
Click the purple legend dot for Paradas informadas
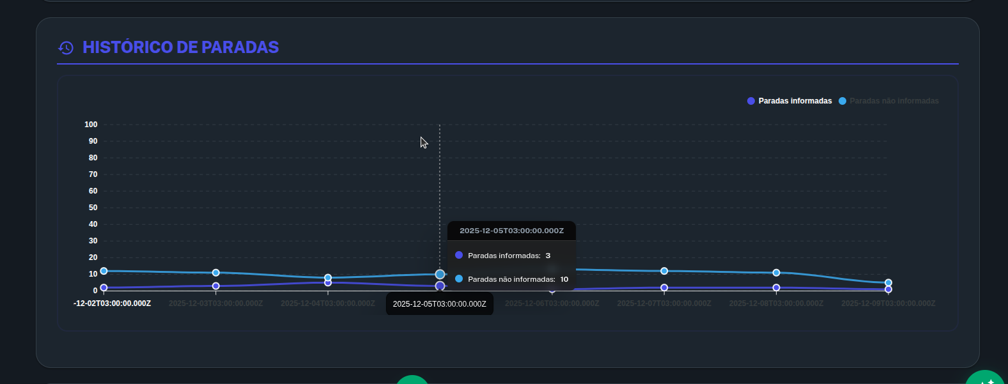coord(751,101)
